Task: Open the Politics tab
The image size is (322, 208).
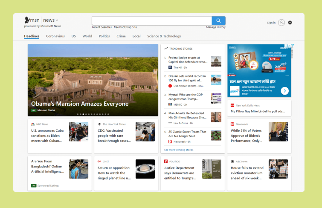Action: (104, 36)
